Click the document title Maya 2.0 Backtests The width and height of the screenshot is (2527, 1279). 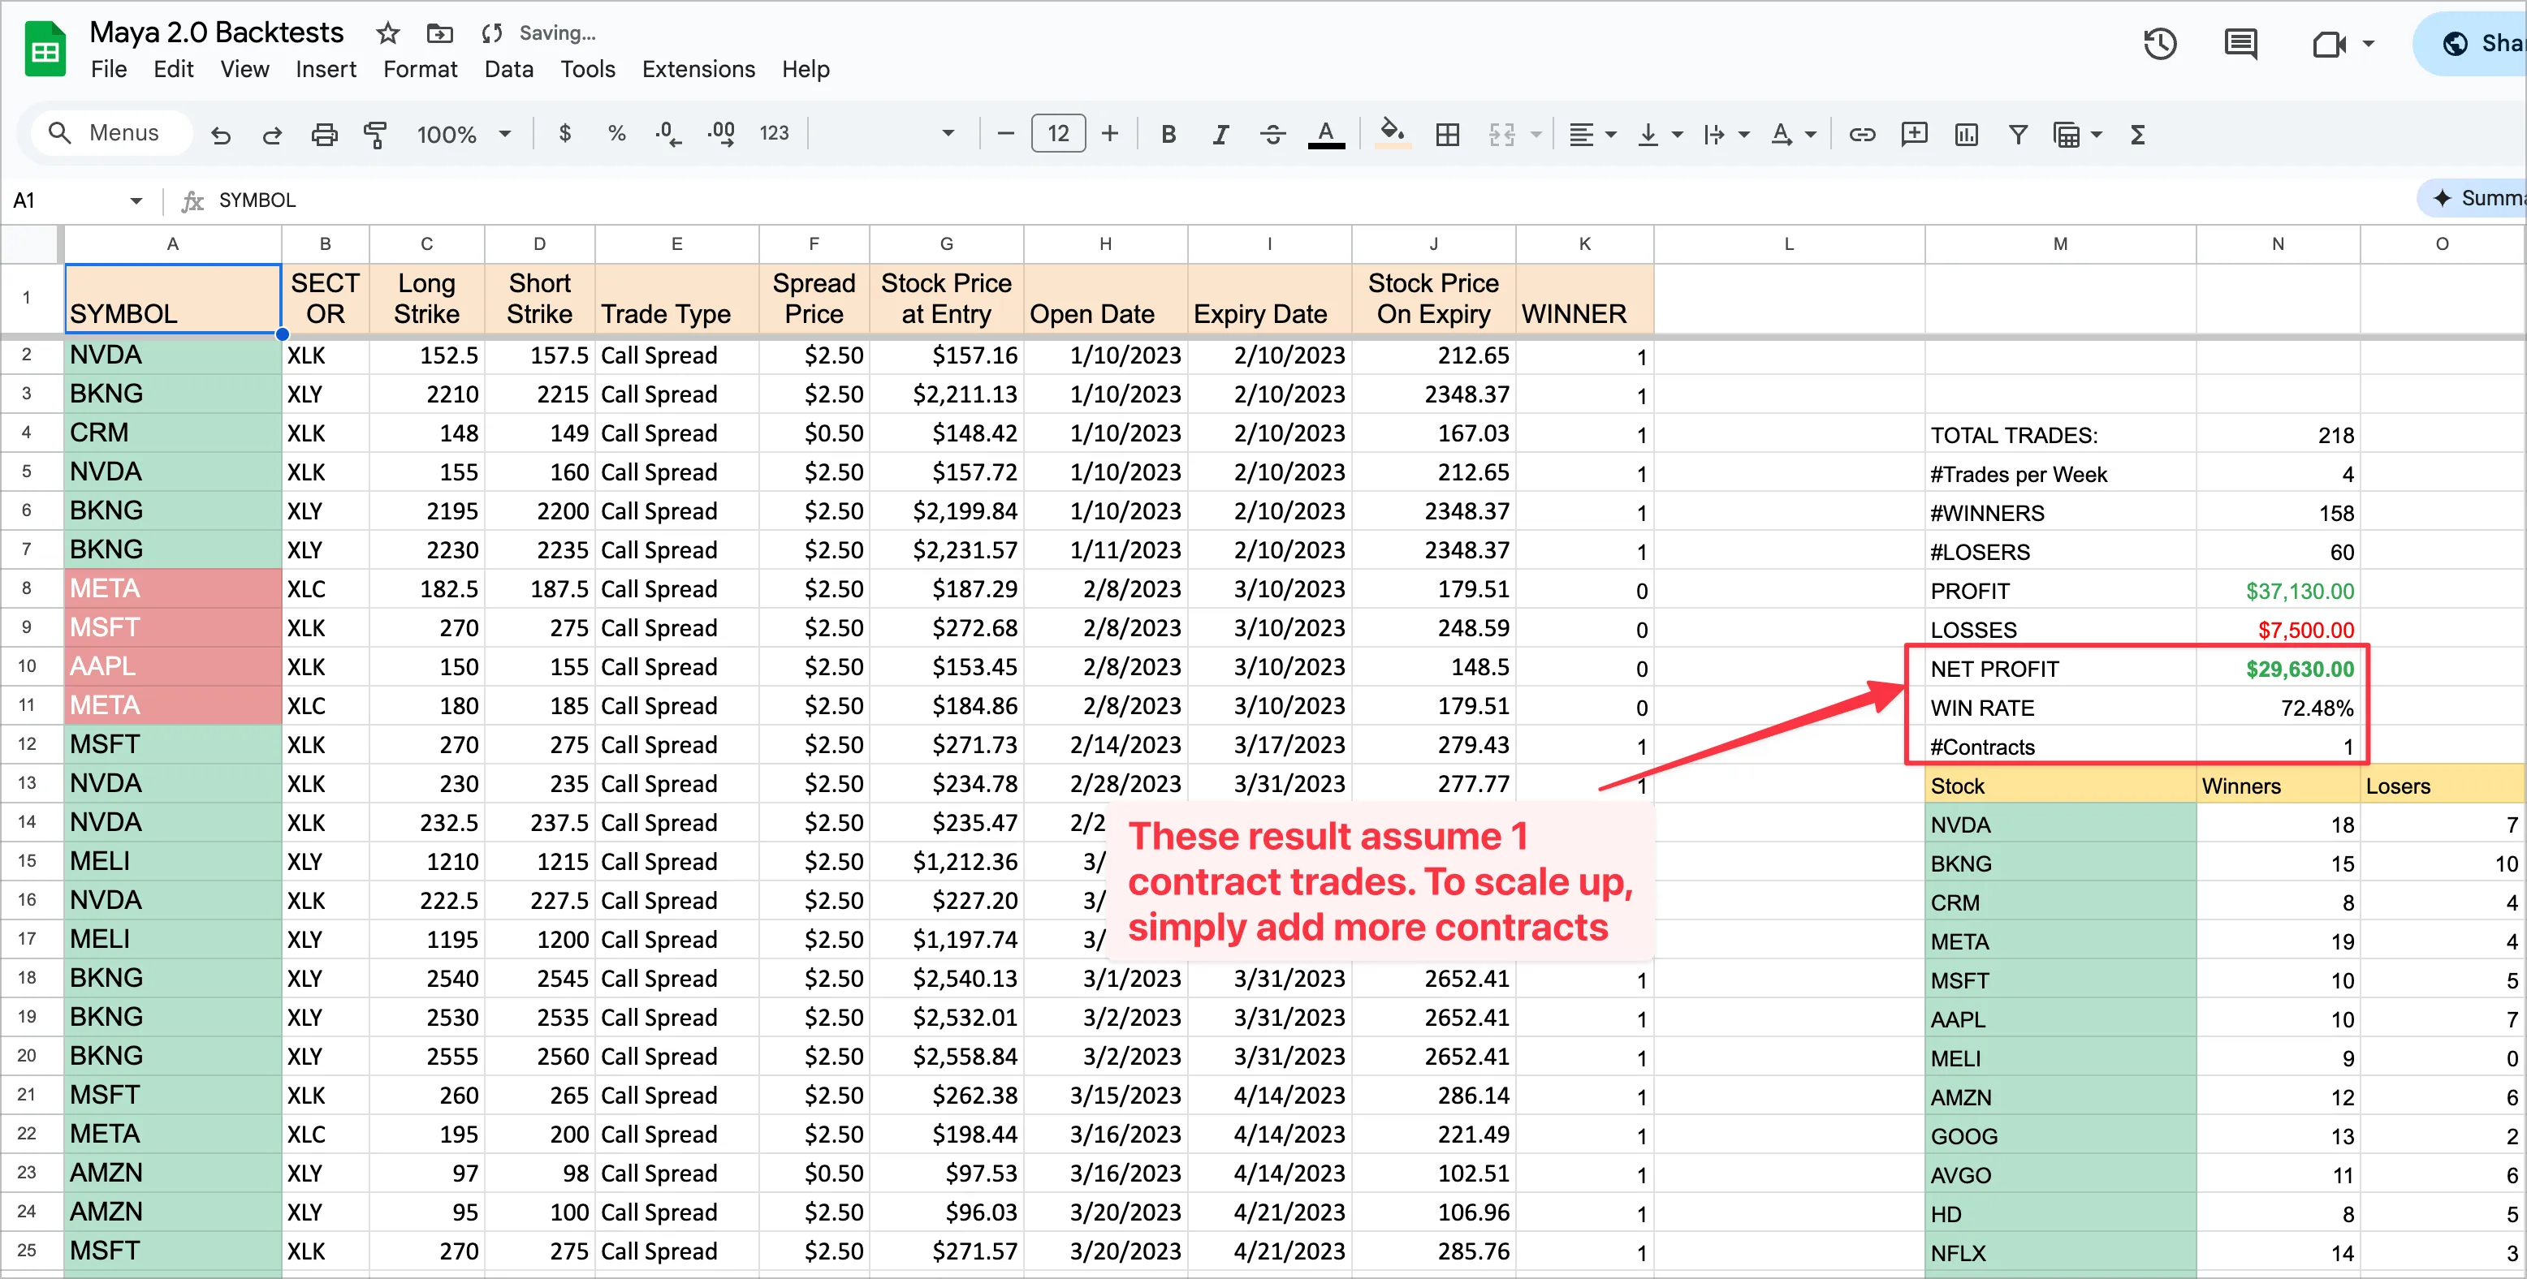point(217,32)
